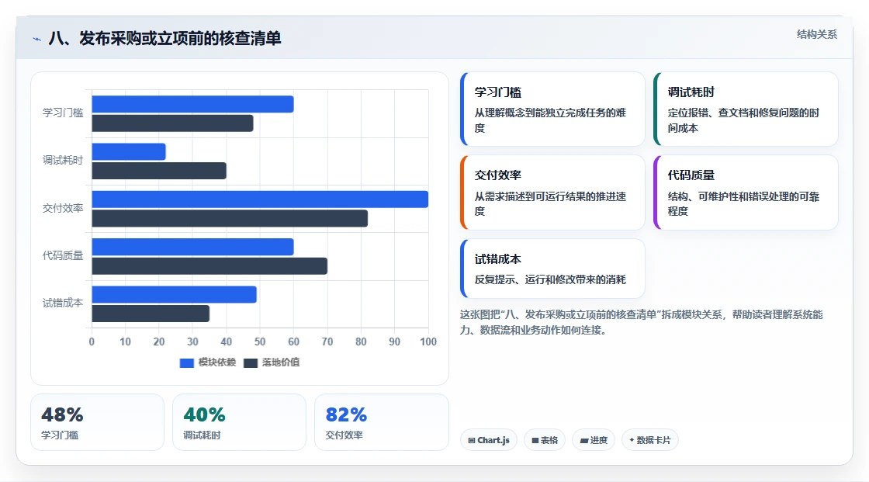Click the 结构关系 label in header
This screenshot has width=869, height=482.
pos(816,34)
